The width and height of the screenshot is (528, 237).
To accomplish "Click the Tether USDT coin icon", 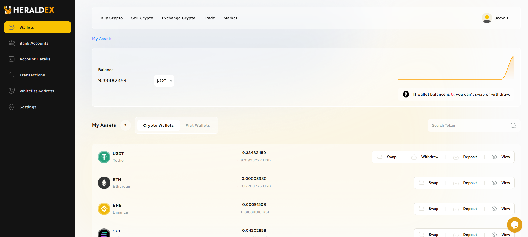I will click(x=104, y=157).
